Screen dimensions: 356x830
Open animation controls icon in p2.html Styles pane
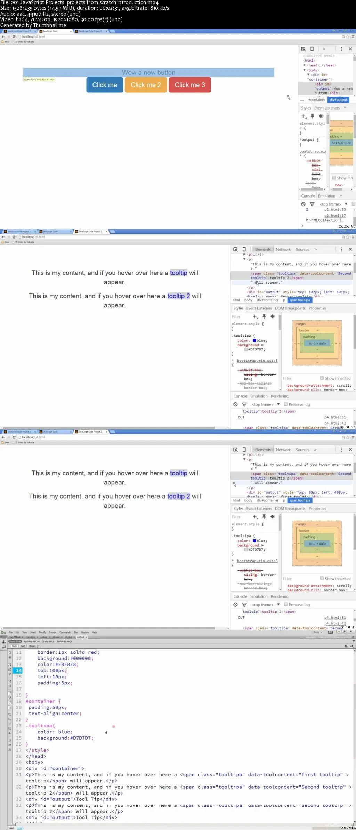coord(321,116)
